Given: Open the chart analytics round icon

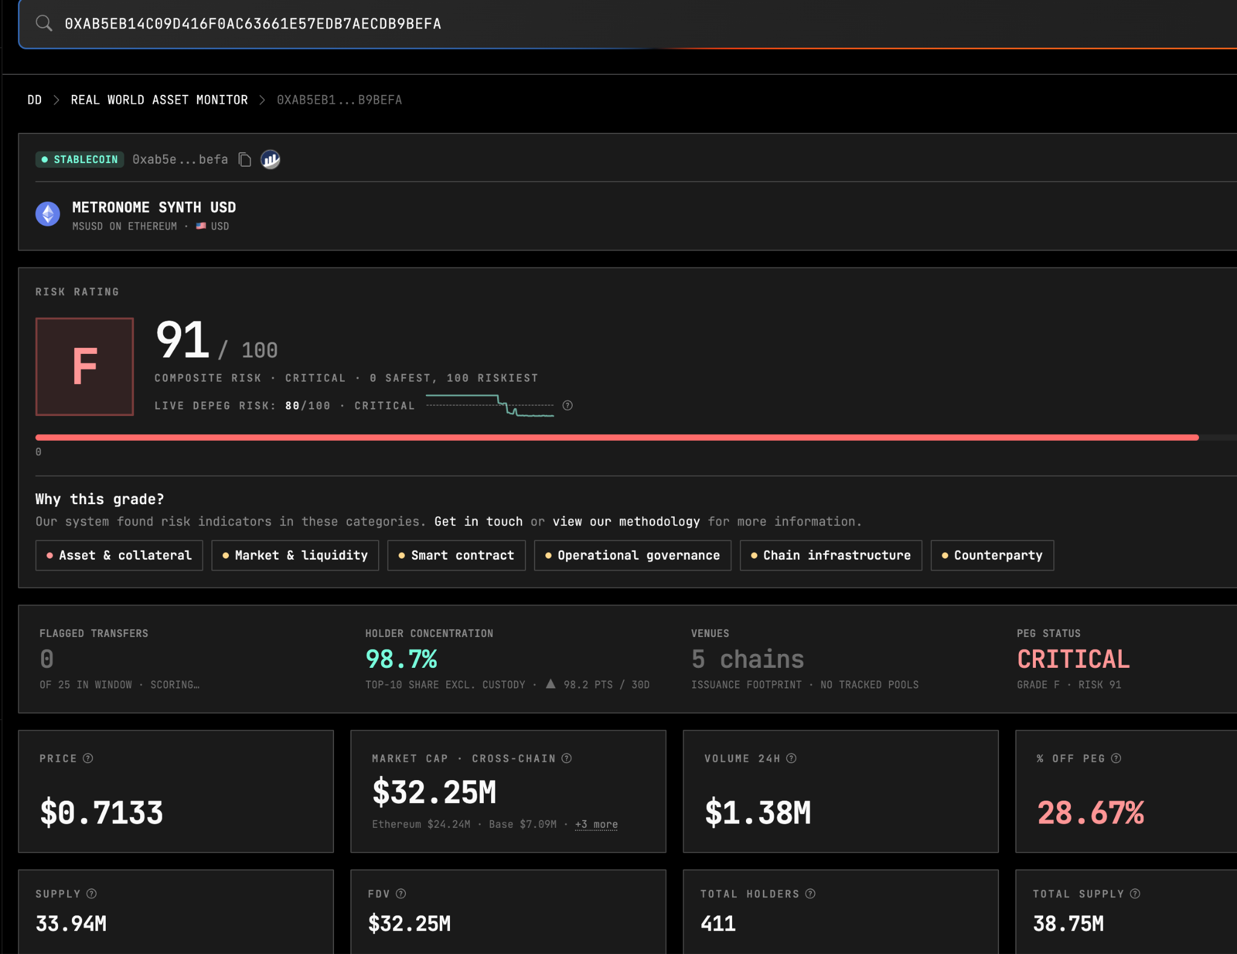Looking at the screenshot, I should [x=270, y=159].
